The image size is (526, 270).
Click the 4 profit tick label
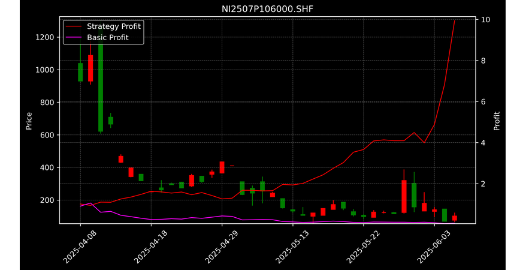click(x=483, y=143)
